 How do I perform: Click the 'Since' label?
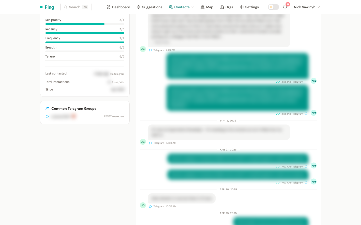tap(49, 89)
